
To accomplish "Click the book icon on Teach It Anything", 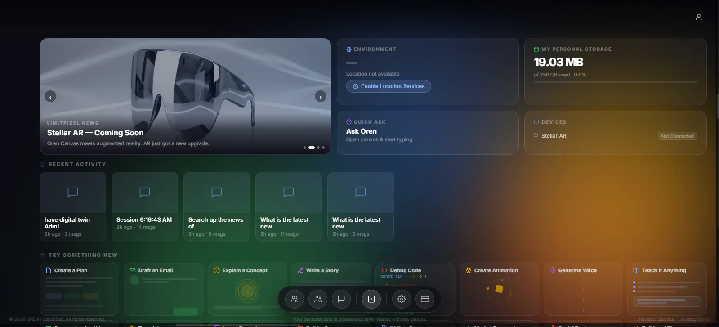I will tap(636, 270).
